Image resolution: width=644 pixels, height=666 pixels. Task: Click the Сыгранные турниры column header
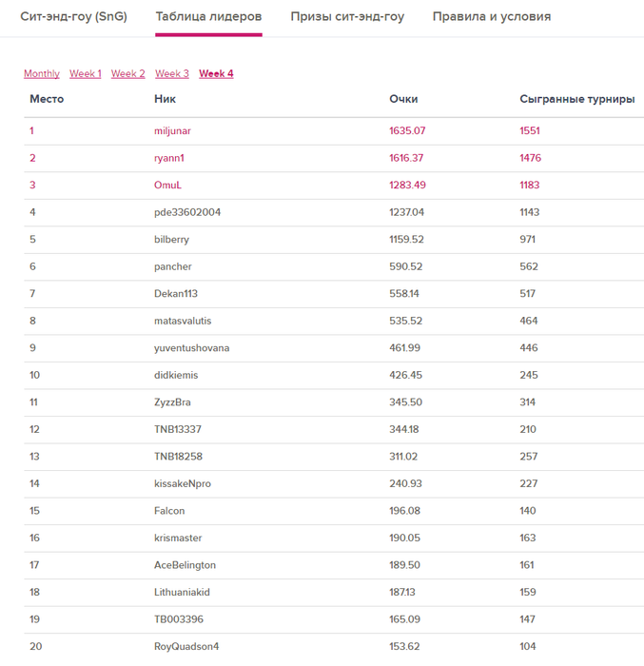pos(576,99)
